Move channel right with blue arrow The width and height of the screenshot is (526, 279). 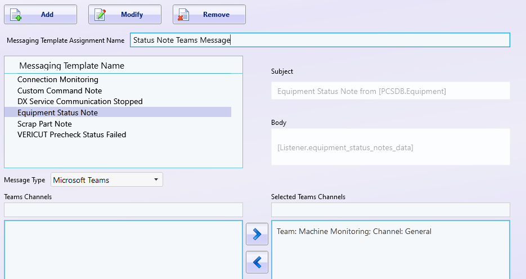click(257, 234)
